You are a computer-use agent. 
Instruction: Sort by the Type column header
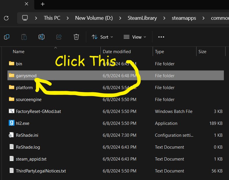[159, 52]
